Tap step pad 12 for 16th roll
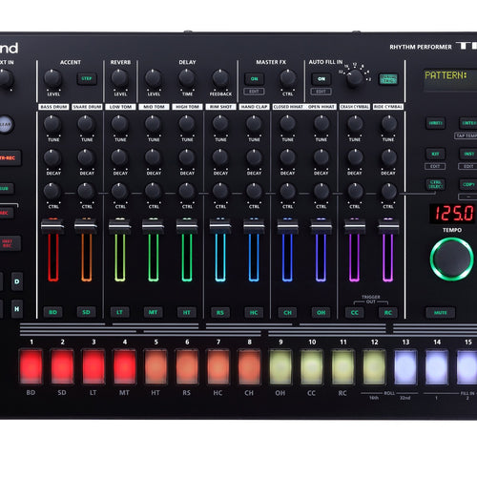The height and width of the screenshot is (477, 477). [x=374, y=366]
